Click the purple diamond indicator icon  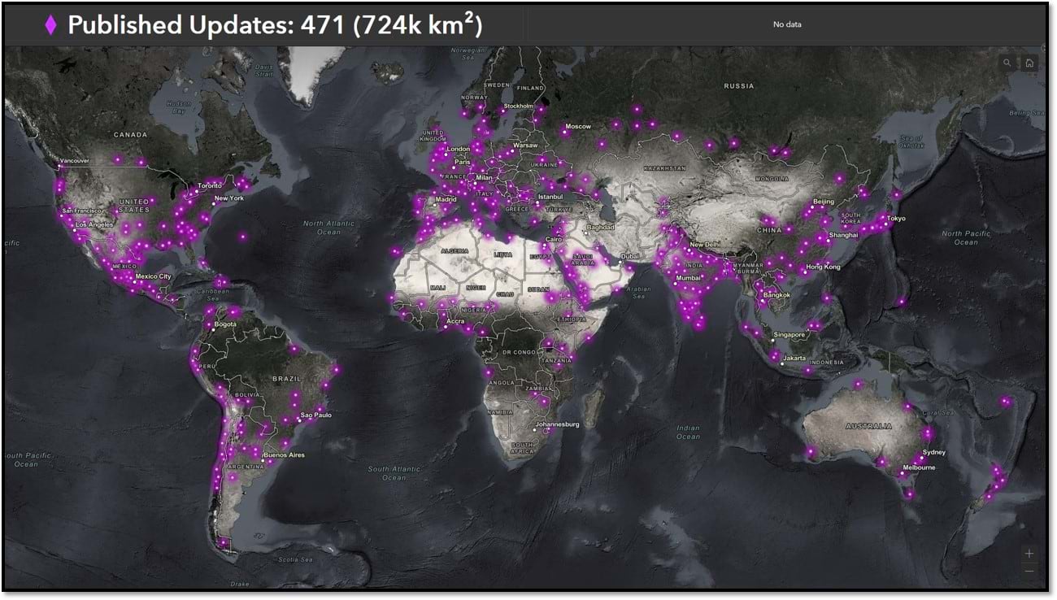pos(50,25)
